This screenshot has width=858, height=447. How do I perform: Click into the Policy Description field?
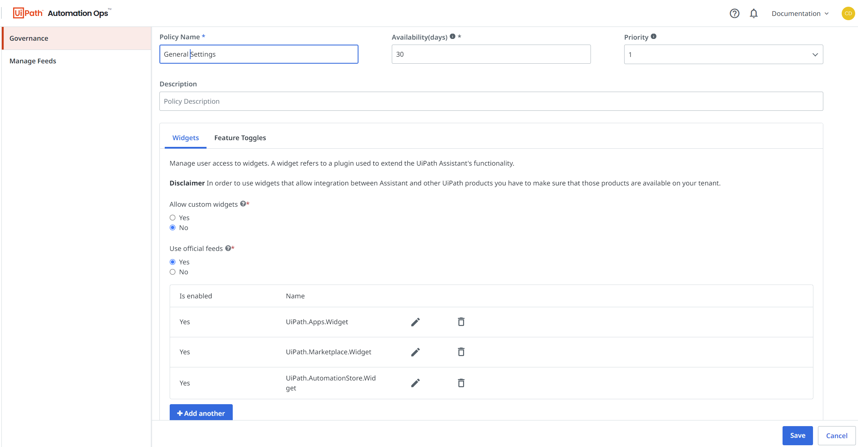tap(491, 101)
